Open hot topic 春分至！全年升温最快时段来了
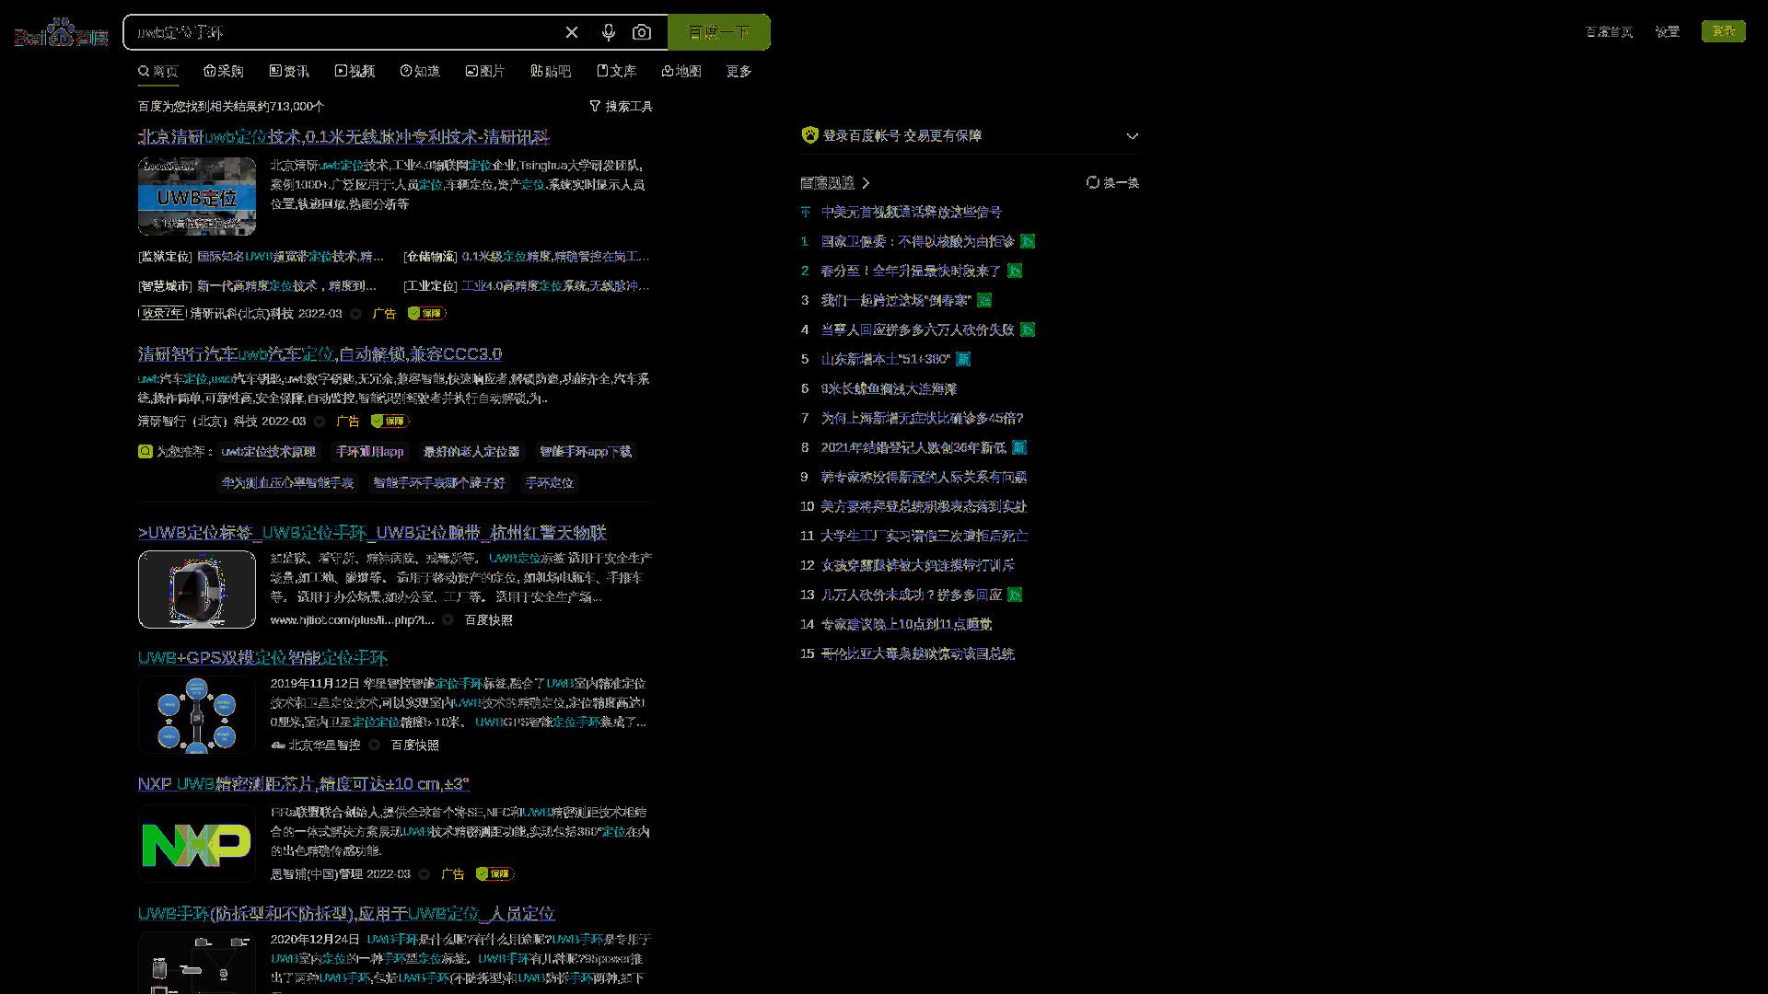This screenshot has height=994, width=1768. pyautogui.click(x=911, y=272)
